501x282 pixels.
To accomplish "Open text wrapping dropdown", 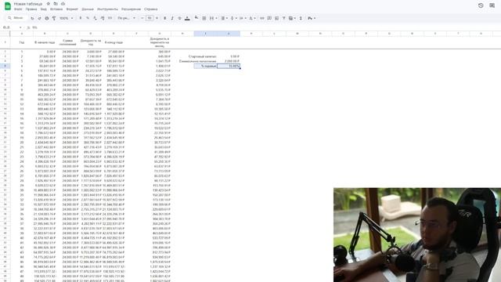I will [x=242, y=18].
